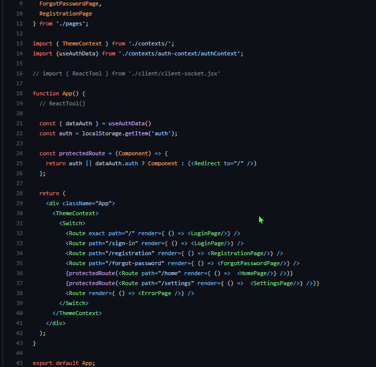Click opening '<ThemeContext>' tag on line 30
Image resolution: width=376 pixels, height=367 pixels.
click(x=75, y=213)
